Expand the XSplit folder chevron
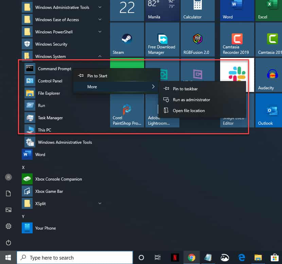Viewport: 282px width, 264px height. (x=100, y=203)
